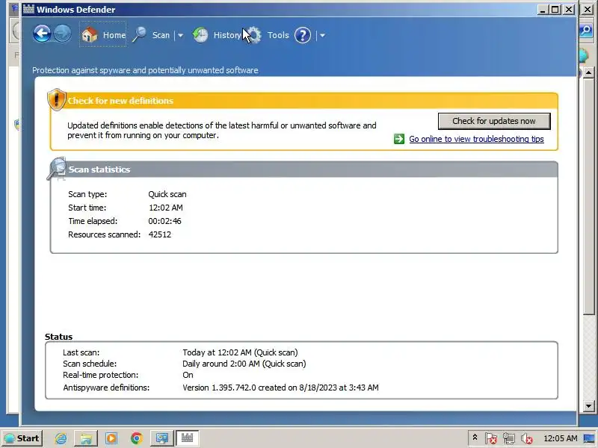This screenshot has width=598, height=448.
Task: Open Help with question mark icon
Action: [x=303, y=35]
